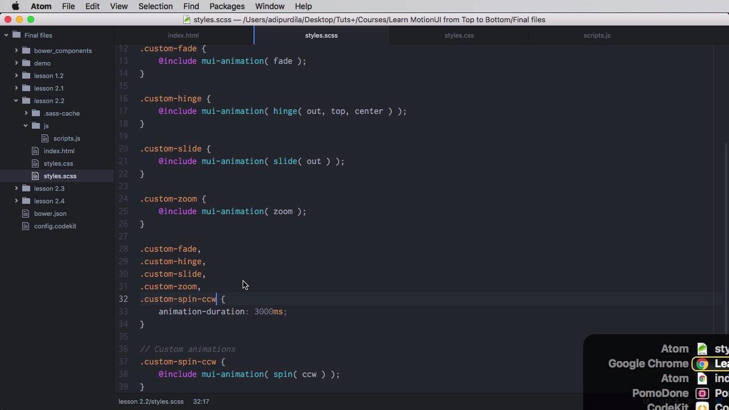Collapse the Final files root folder
Screen dimensions: 729x410
pos(6,35)
